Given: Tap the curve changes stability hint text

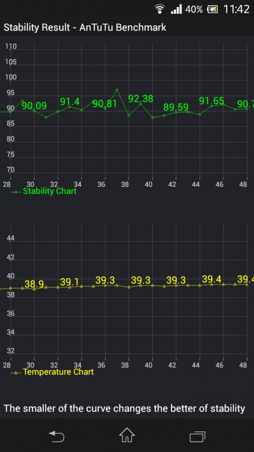Looking at the screenshot, I should 124,408.
